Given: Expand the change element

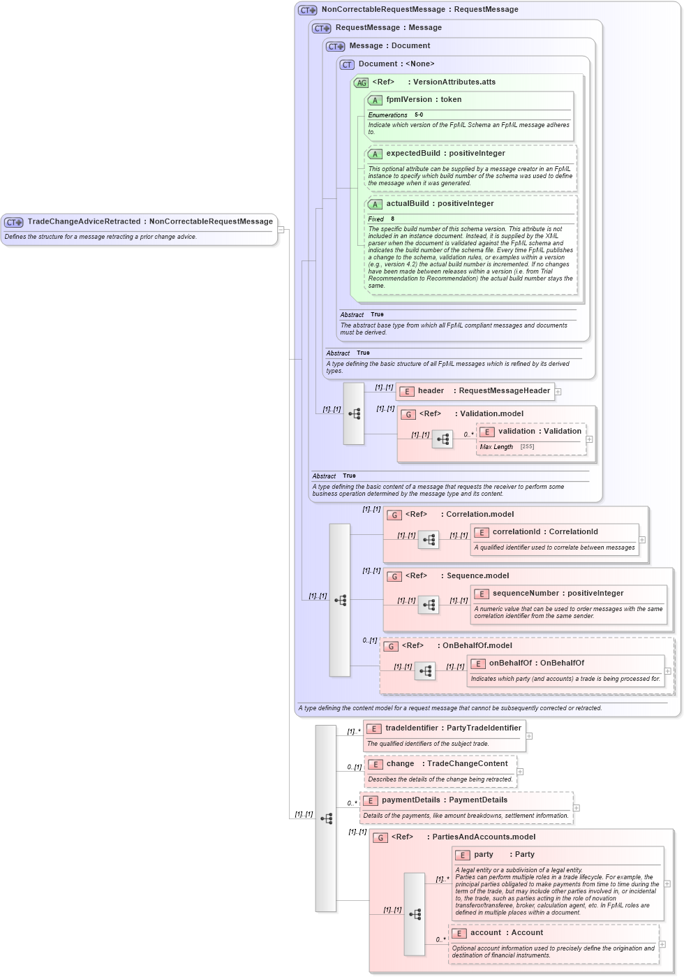Looking at the screenshot, I should (x=521, y=772).
